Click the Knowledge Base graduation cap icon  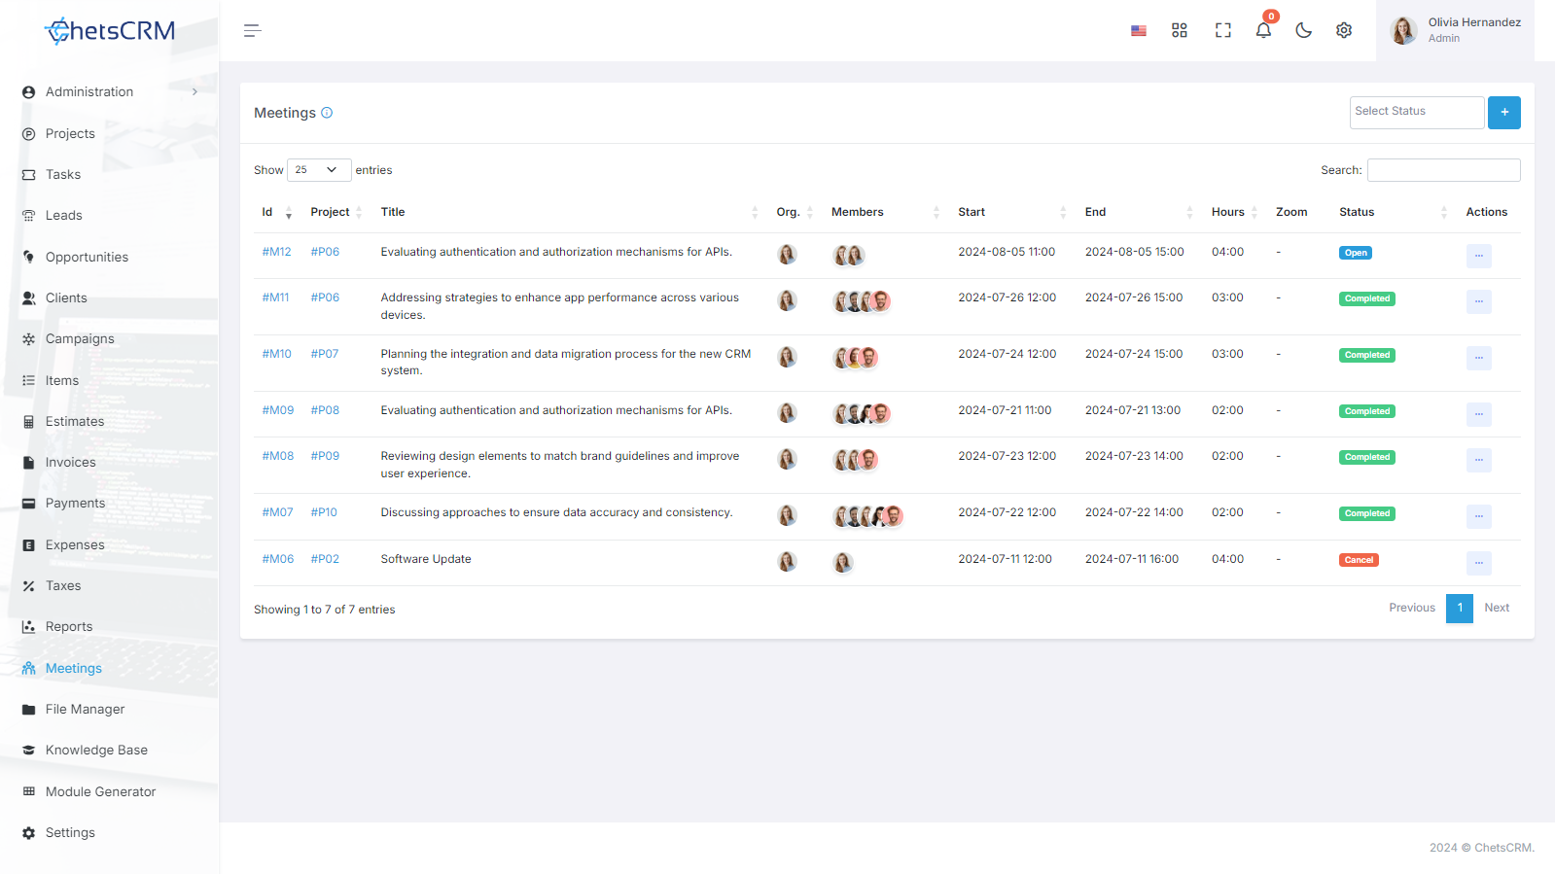tap(29, 751)
